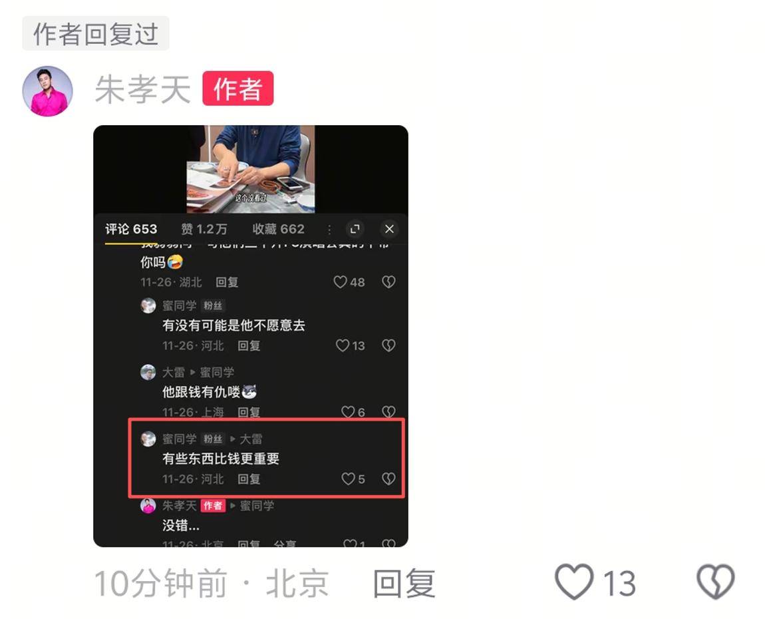Image resolution: width=765 pixels, height=619 pixels.
Task: Open the embedded comment screenshot image
Action: (251, 336)
